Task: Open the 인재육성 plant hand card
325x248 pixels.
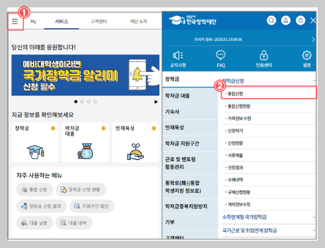Action: 136,142
